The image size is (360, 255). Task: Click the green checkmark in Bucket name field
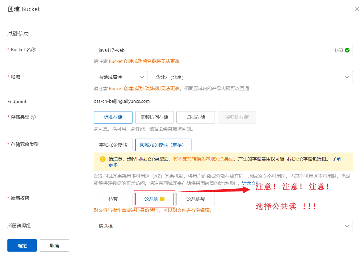tap(347, 50)
